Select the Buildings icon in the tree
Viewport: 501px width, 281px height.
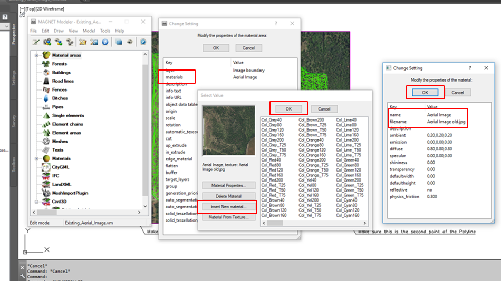click(46, 73)
